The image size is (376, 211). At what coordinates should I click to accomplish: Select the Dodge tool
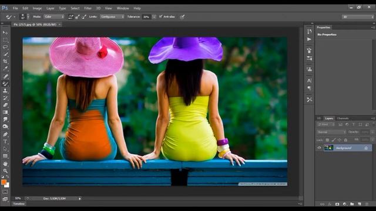coord(5,127)
